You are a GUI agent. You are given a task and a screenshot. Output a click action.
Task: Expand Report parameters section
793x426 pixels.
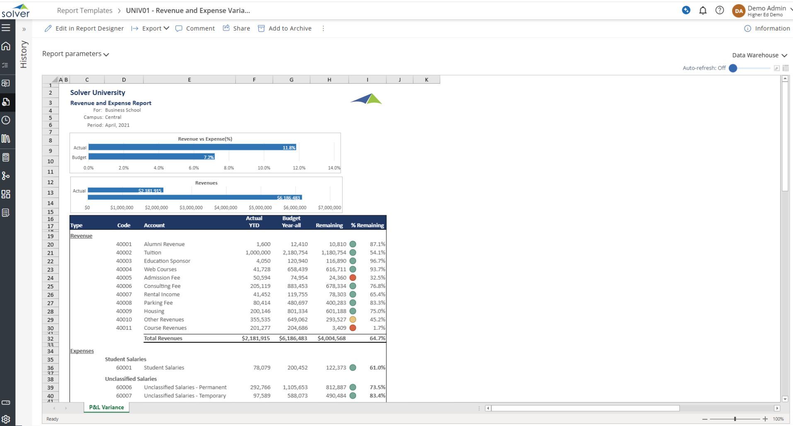click(75, 54)
